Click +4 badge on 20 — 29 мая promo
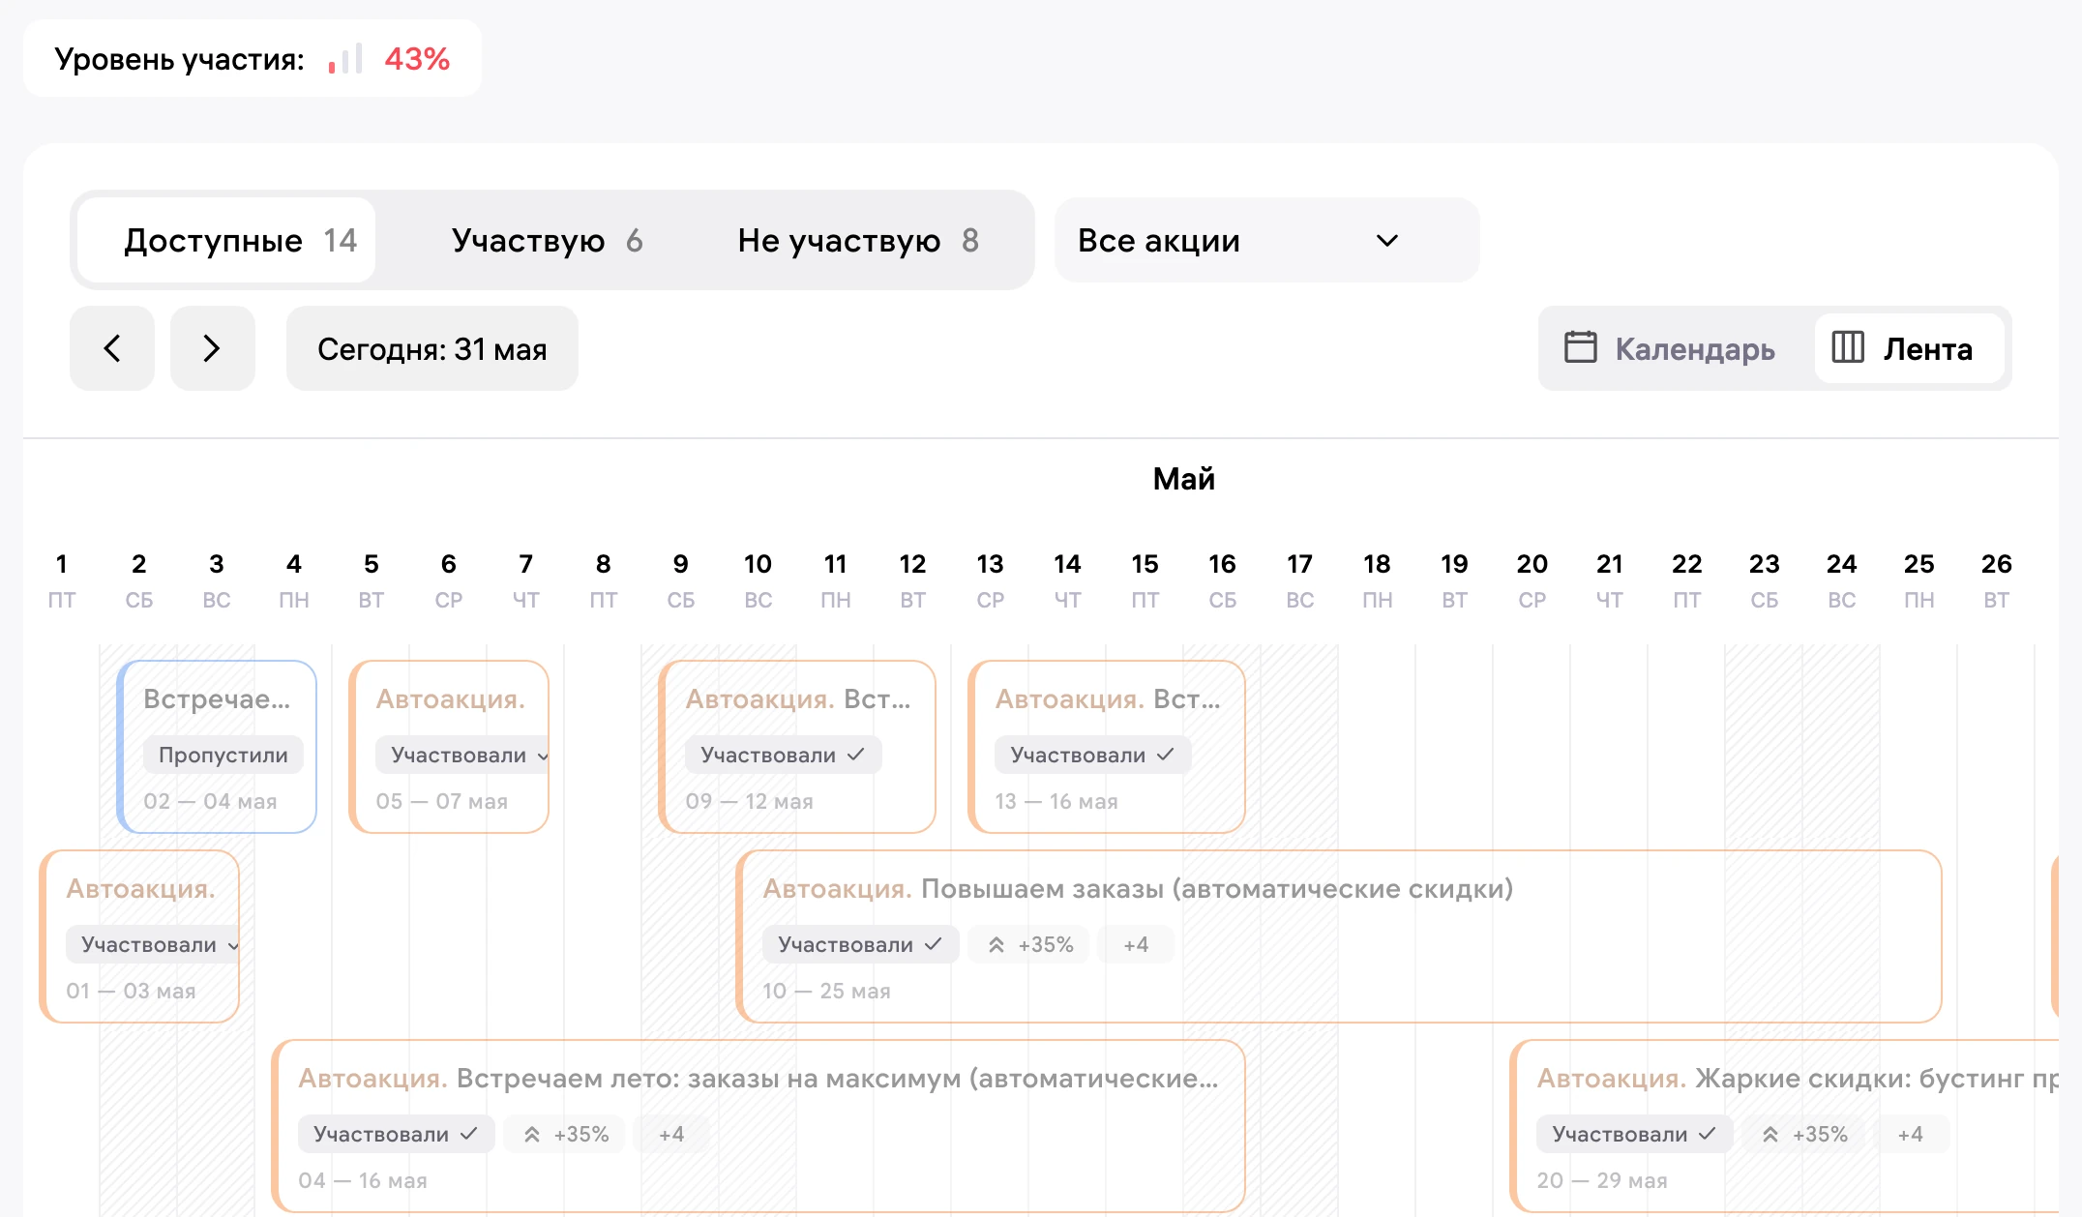This screenshot has height=1217, width=2082. [1910, 1134]
